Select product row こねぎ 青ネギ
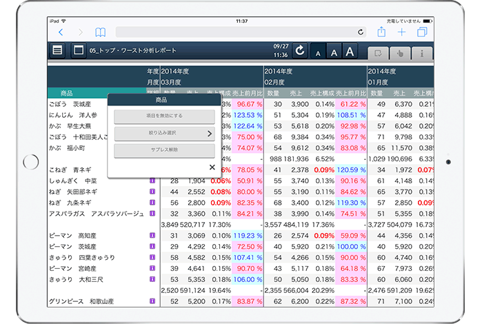Image resolution: width=482 pixels, height=324 pixels. click(70, 170)
